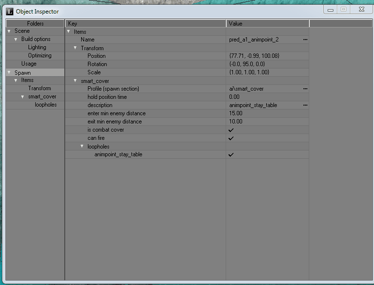Click the enter min enemy distance value
This screenshot has height=285, width=374.
click(267, 113)
